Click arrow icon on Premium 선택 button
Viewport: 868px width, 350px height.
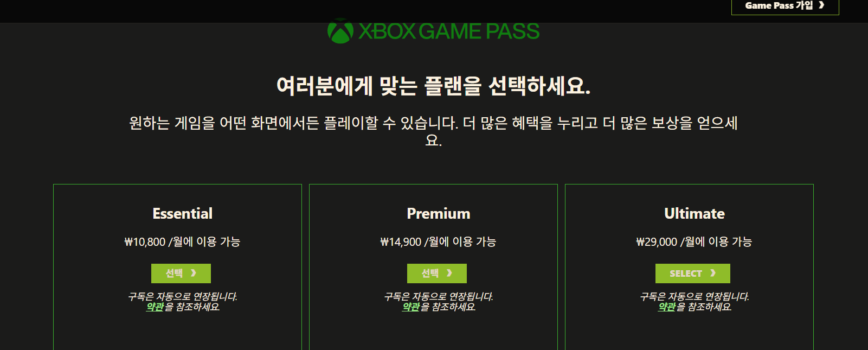coord(449,273)
